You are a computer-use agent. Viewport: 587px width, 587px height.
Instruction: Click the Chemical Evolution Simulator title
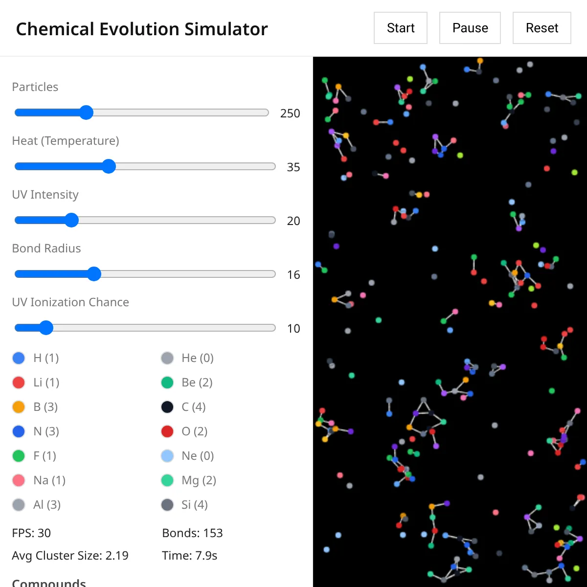pyautogui.click(x=142, y=29)
